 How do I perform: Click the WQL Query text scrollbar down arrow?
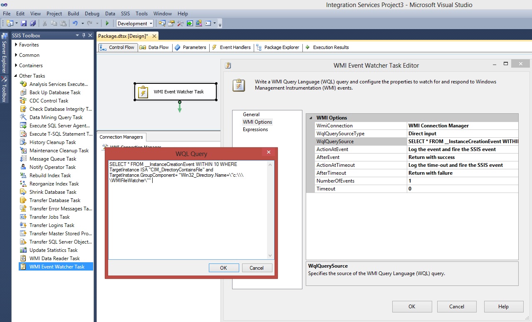point(270,256)
